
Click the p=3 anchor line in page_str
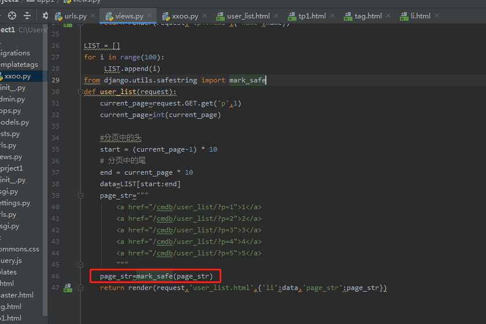click(x=189, y=230)
